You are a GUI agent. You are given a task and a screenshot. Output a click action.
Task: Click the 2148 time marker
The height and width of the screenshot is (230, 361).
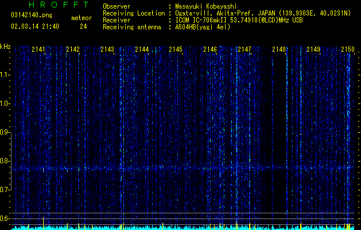[279, 49]
